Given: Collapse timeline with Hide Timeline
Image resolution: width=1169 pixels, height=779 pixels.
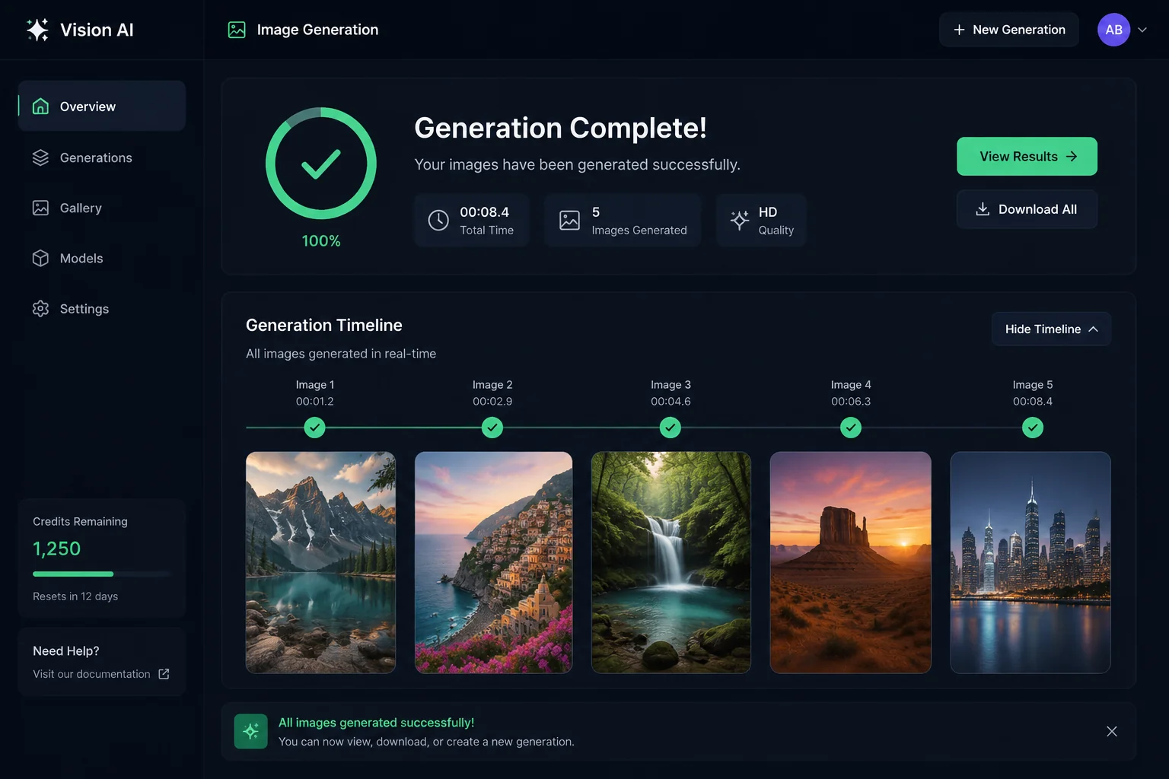Looking at the screenshot, I should pyautogui.click(x=1051, y=329).
